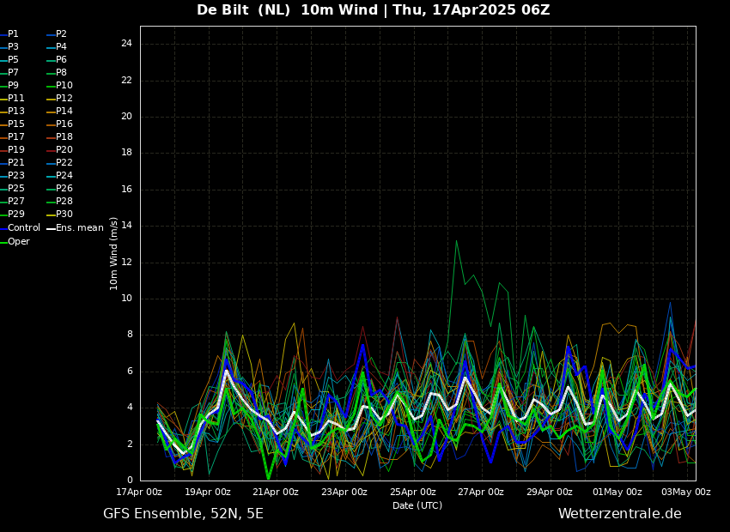Click the 17Apr 00z date tick label
The width and height of the screenshot is (730, 532).
139,493
